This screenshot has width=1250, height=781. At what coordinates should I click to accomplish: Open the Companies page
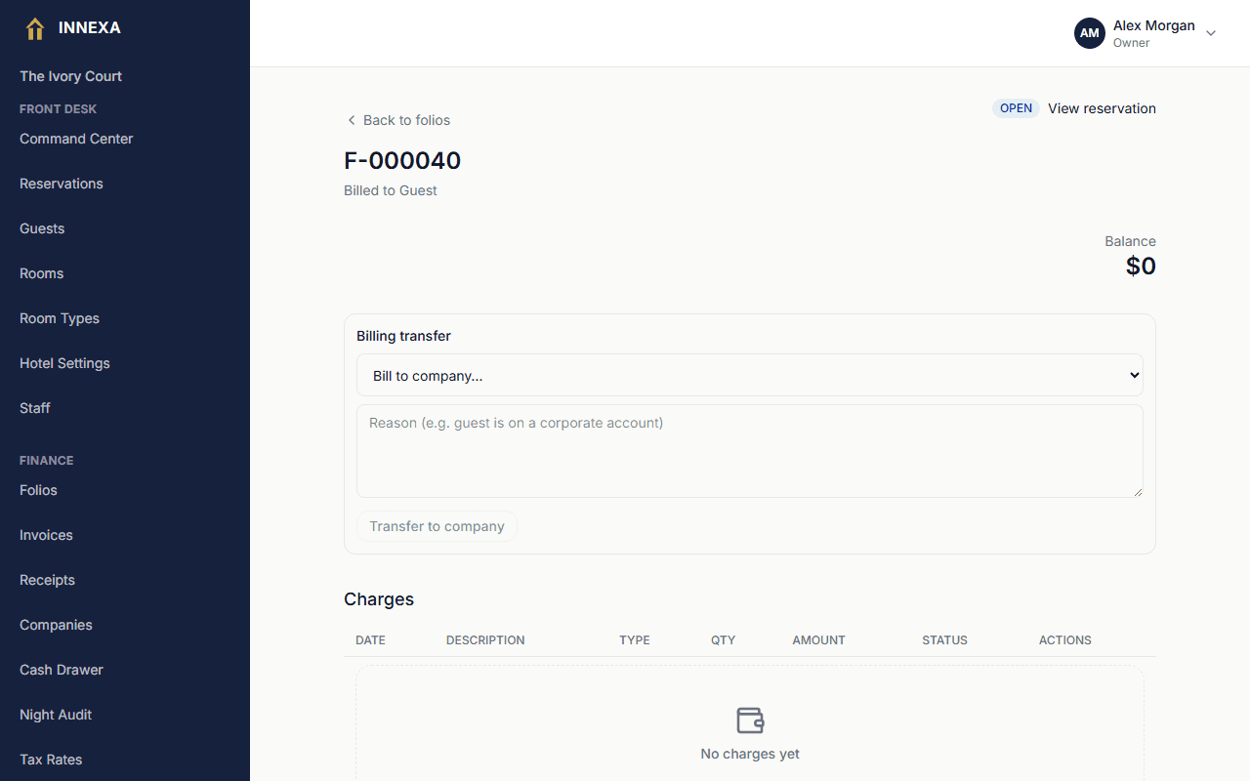[x=56, y=625]
